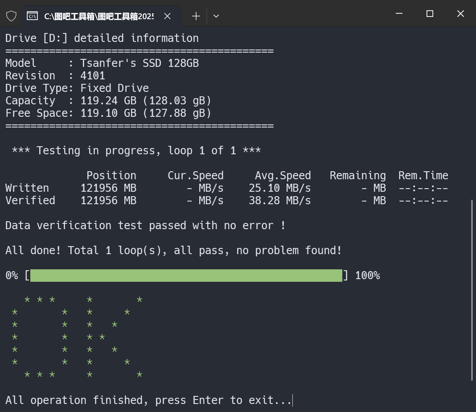Click the "Data verification test passed" message
This screenshot has width=476, height=412.
pos(145,226)
